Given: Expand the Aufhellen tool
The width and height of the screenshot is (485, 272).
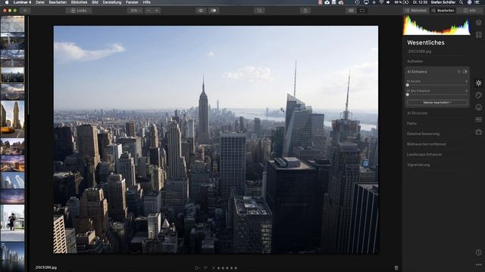Looking at the screenshot, I should [x=415, y=61].
